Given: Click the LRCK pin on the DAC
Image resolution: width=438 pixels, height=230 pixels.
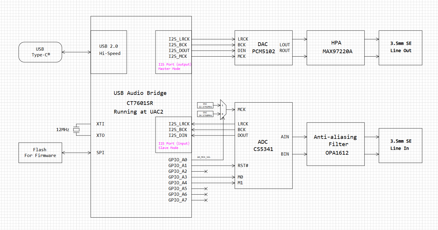Looking at the screenshot, I should point(243,39).
